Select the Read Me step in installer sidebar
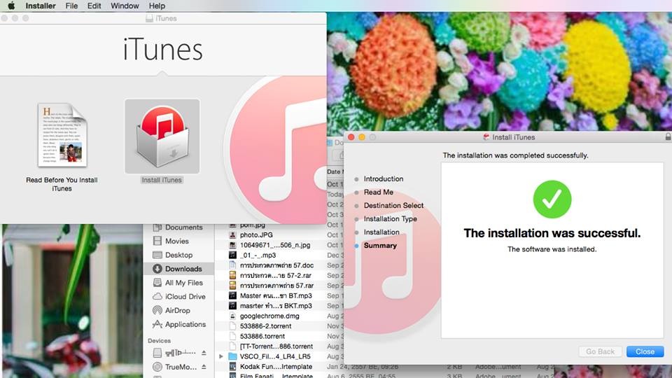 (379, 192)
